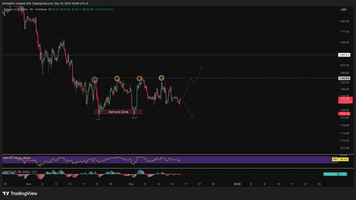Click the RSI indicator legend label

12,158
